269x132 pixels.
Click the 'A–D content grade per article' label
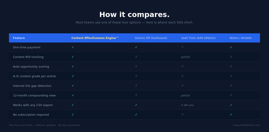[34, 76]
